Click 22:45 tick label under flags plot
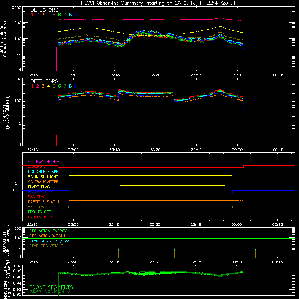 pyautogui.click(x=33, y=225)
